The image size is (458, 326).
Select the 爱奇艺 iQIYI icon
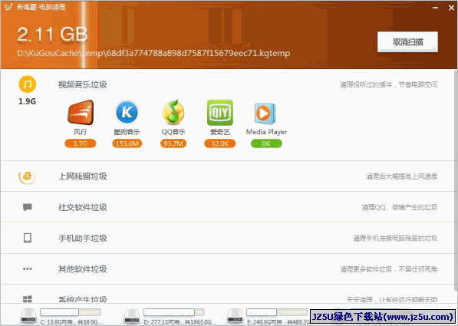coord(220,113)
